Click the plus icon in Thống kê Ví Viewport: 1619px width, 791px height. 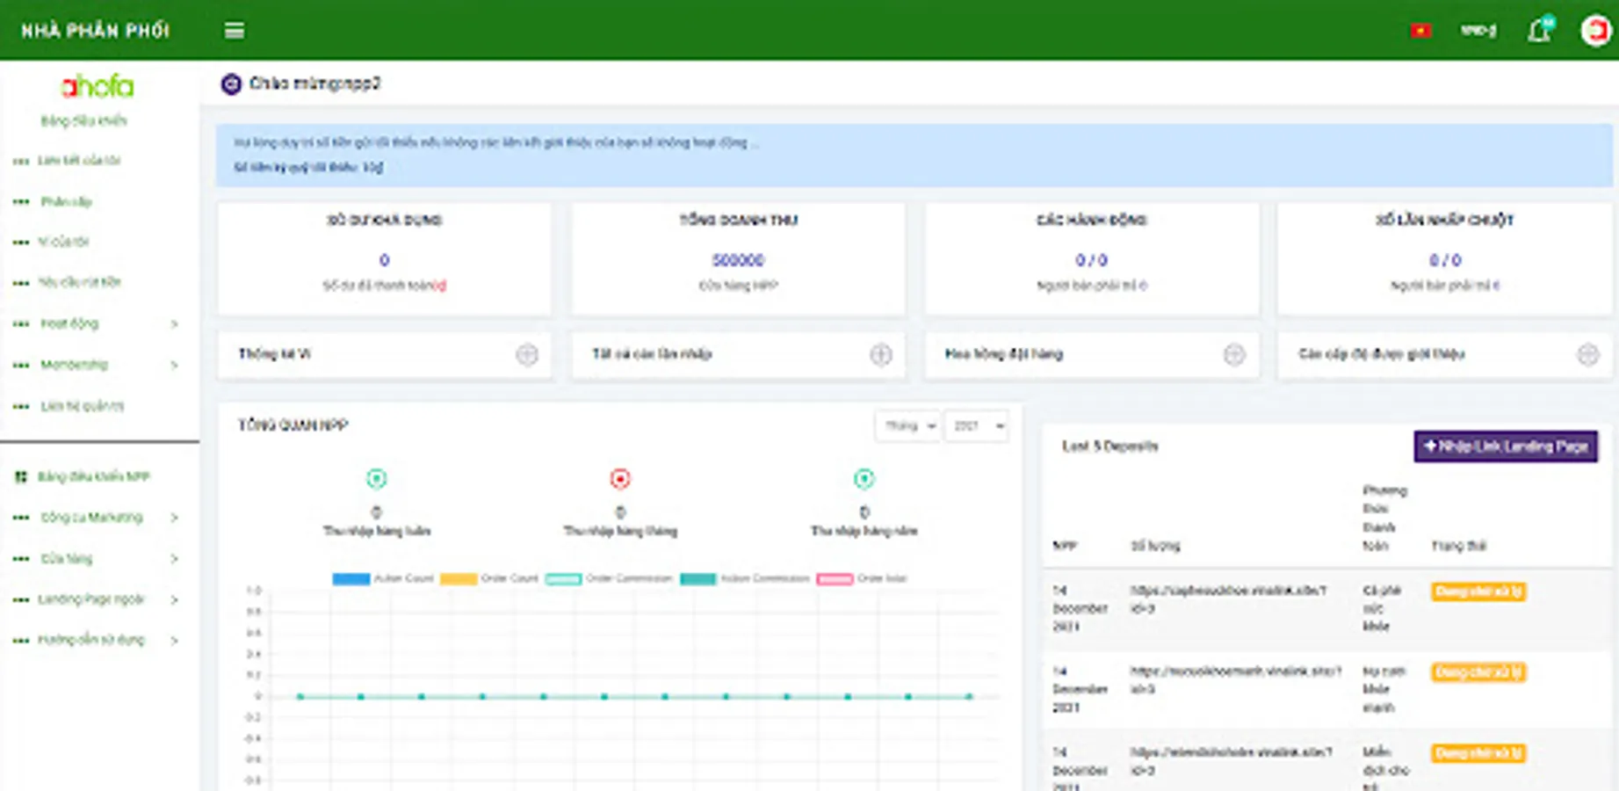(527, 354)
